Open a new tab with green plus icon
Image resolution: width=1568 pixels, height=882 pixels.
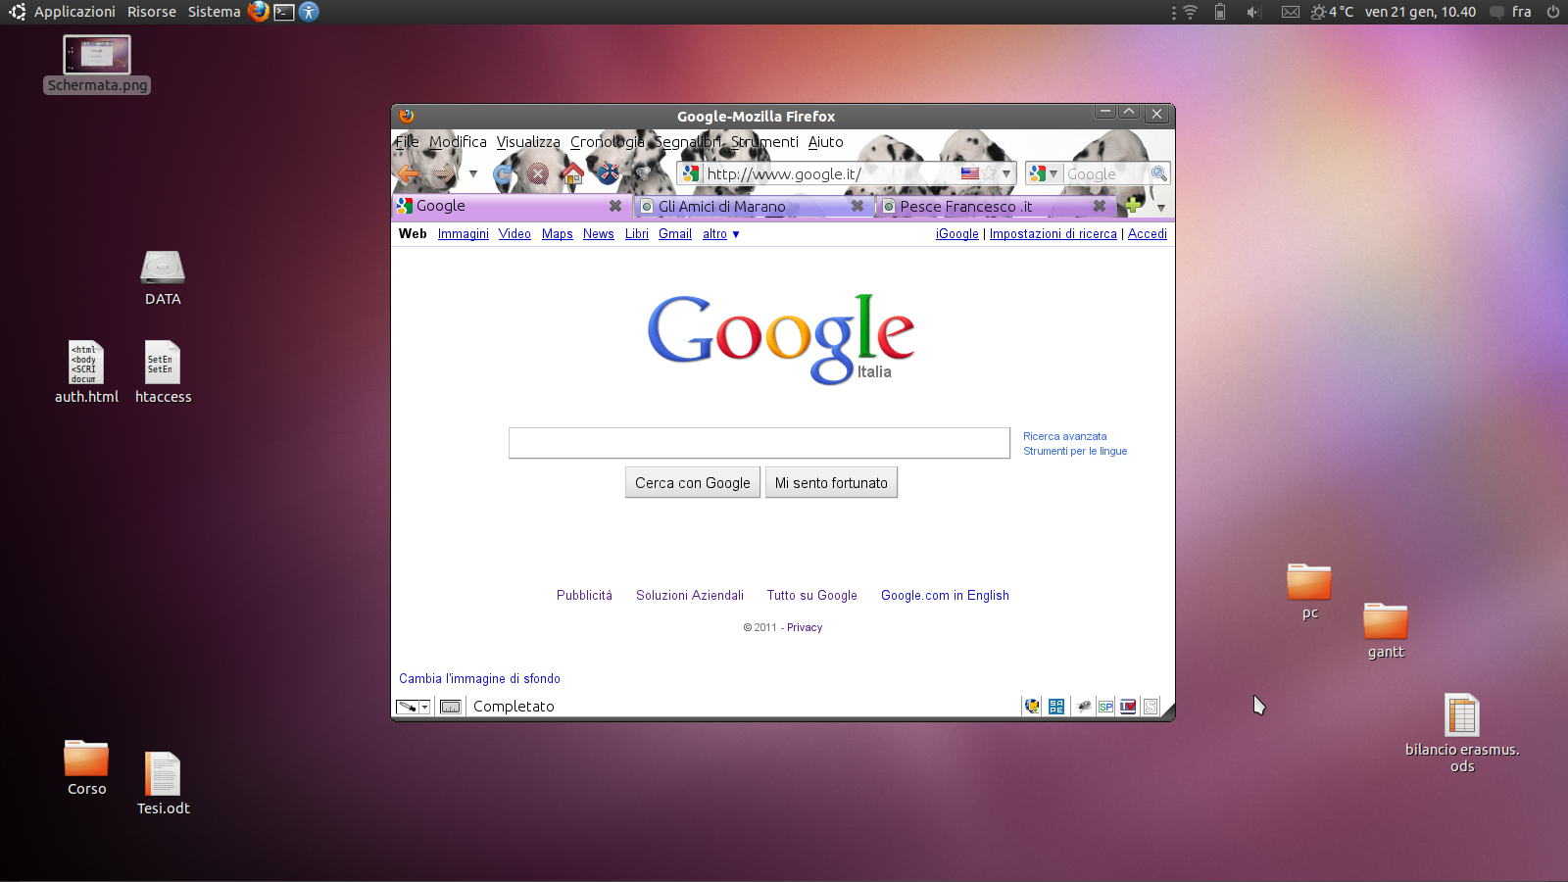(x=1133, y=205)
